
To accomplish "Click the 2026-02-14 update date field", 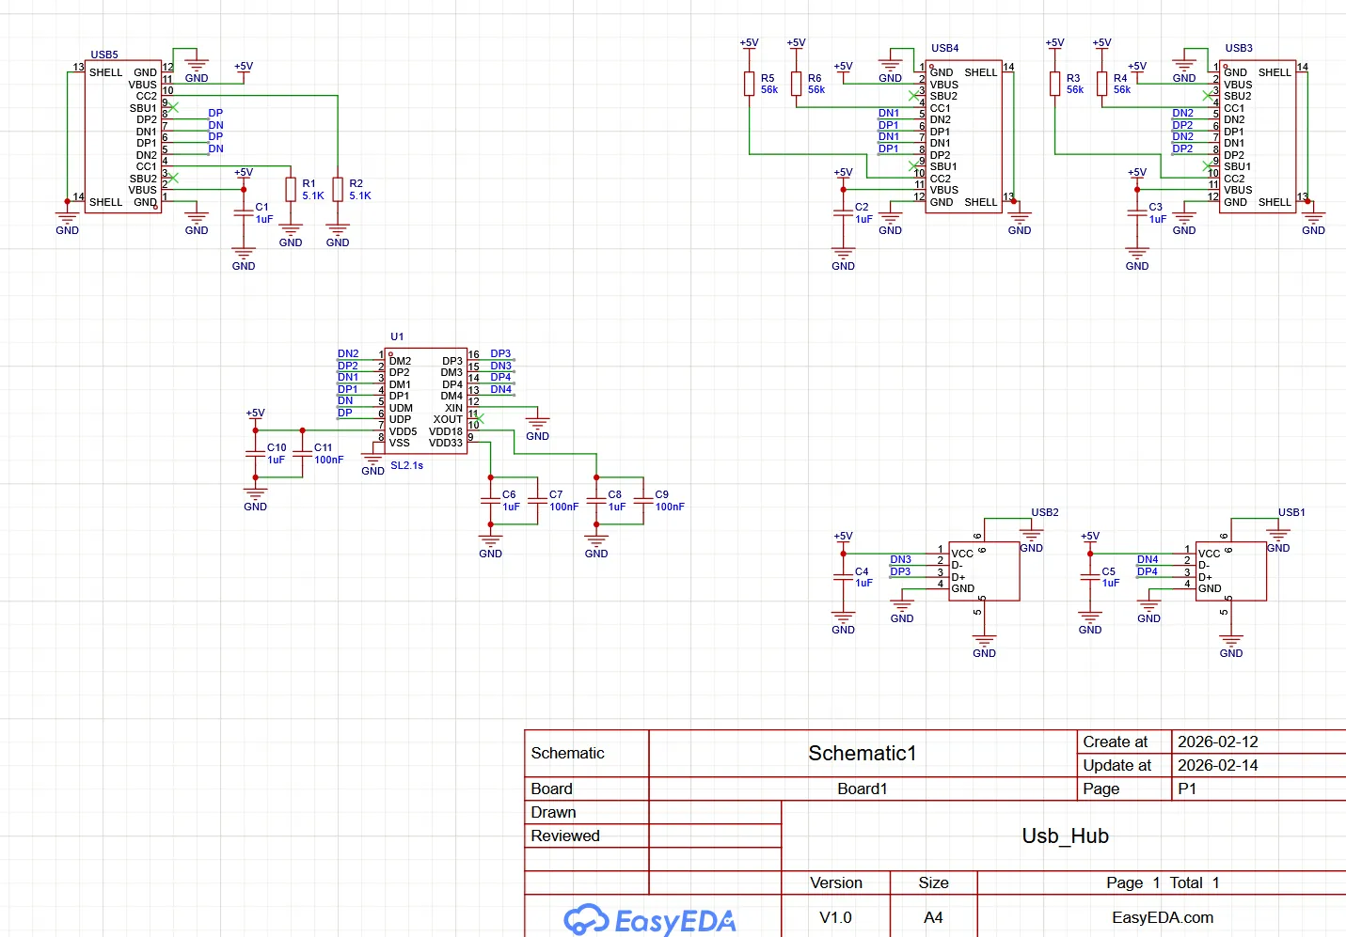I will point(1218,765).
